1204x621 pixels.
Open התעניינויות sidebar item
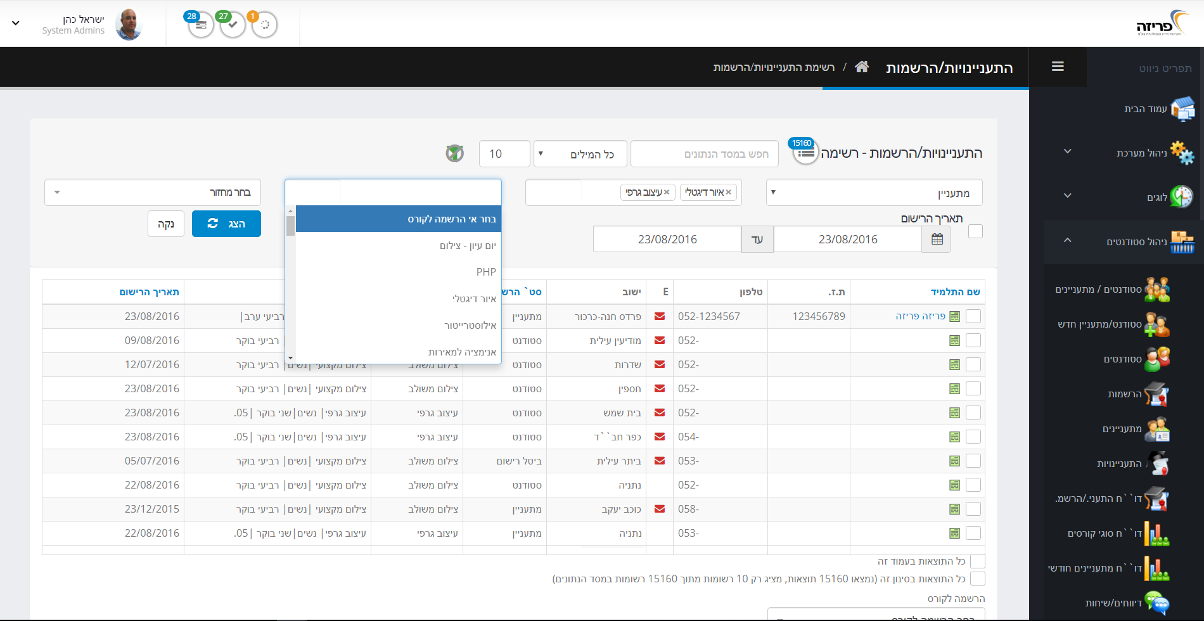pyautogui.click(x=1133, y=463)
